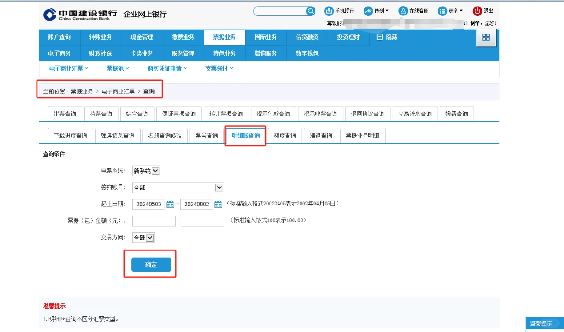Expand the 更多 menu dropdown
Screen dimensions: 564x332
point(450,11)
